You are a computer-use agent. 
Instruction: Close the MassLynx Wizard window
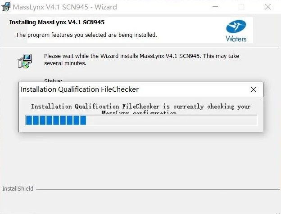point(268,7)
